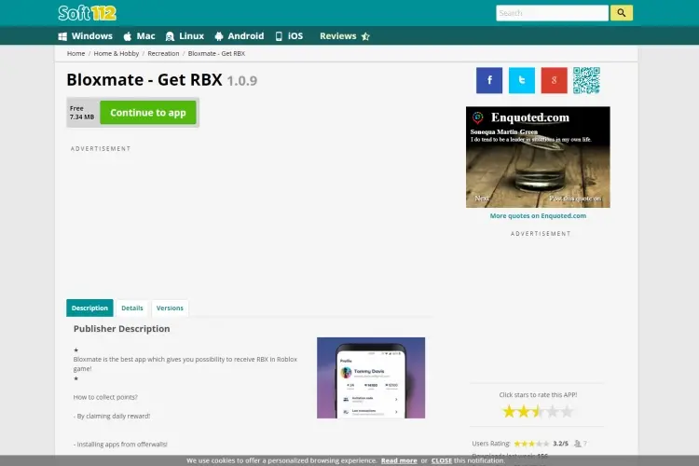This screenshot has height=466, width=699.
Task: Click the '7.34 MB' file size text
Action: coord(82,116)
